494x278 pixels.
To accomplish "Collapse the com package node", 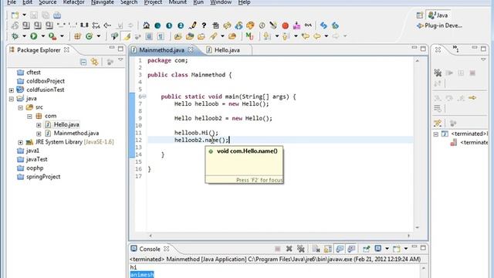I will click(x=29, y=116).
